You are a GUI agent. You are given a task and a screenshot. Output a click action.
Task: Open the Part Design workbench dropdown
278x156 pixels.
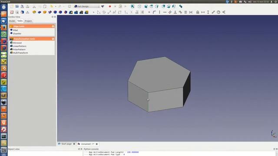click(87, 6)
